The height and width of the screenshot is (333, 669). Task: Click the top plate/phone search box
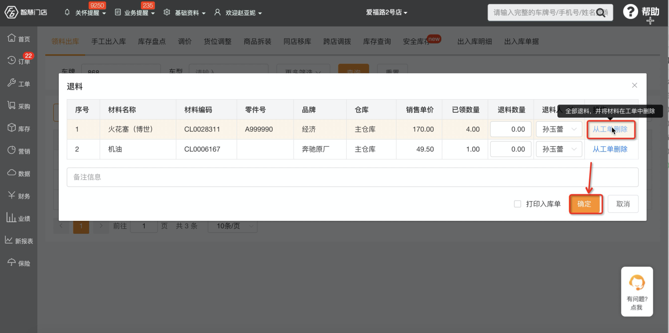click(x=550, y=13)
